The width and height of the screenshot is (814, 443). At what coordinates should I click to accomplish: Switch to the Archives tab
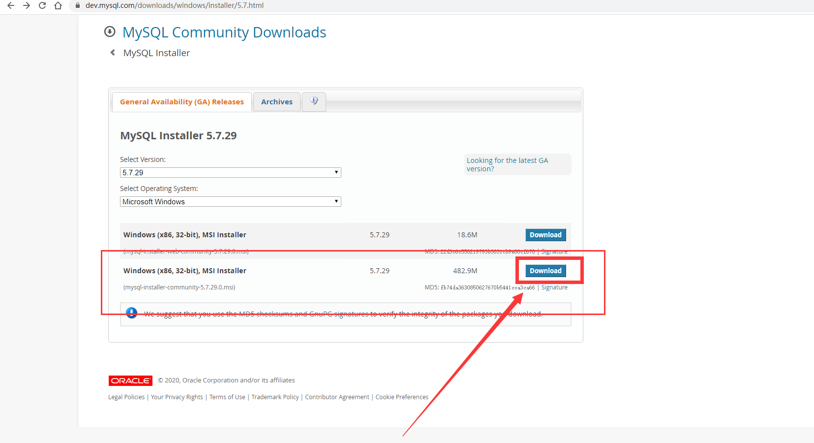click(x=277, y=102)
